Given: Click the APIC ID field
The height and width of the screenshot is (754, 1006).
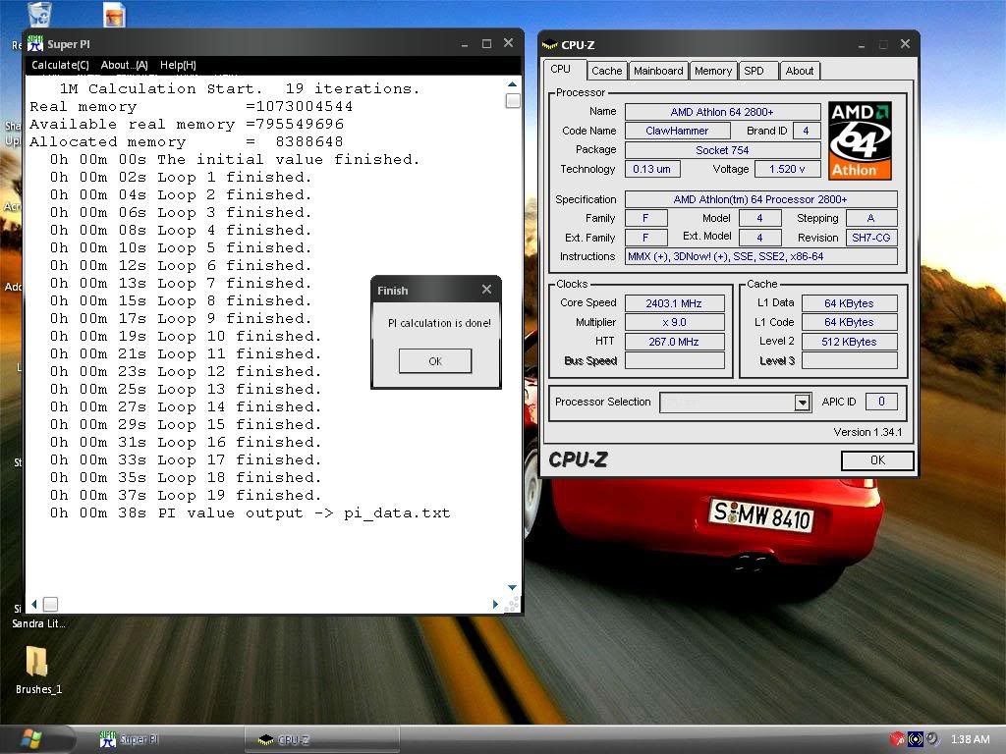Looking at the screenshot, I should tap(881, 402).
